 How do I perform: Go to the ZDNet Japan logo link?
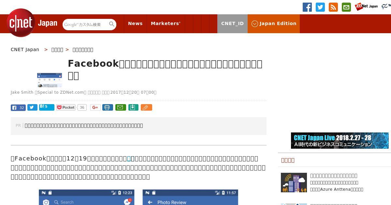point(366,6)
